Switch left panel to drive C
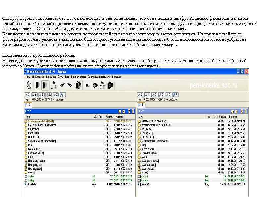This screenshot has height=197, width=263. point(27,95)
